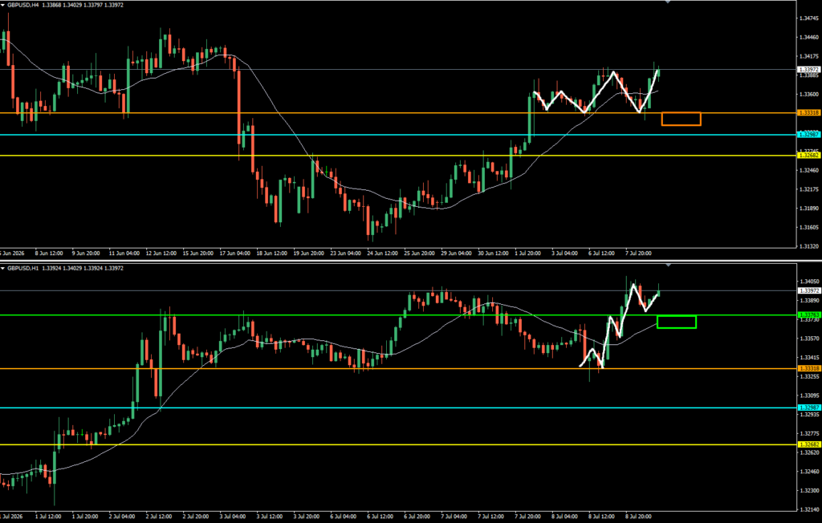Click the orange 1.33318 price label on H4 chart

[808, 112]
